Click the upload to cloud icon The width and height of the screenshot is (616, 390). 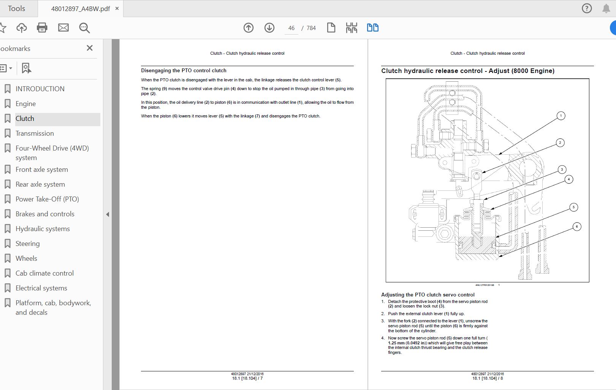coord(22,28)
